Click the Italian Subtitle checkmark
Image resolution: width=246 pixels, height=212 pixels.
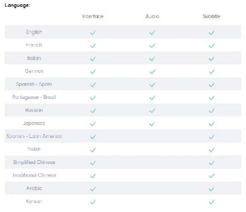[x=211, y=59]
